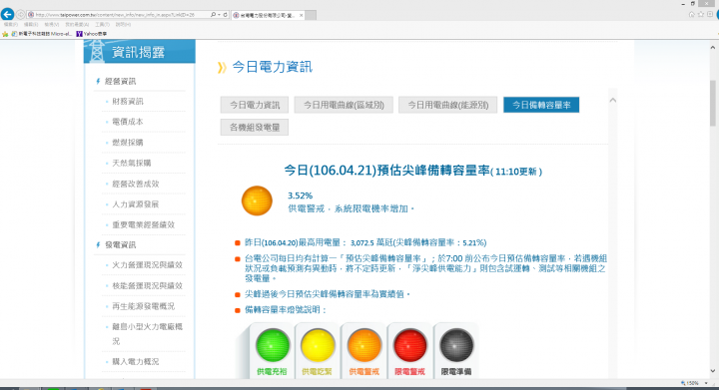Click the yellow 供電吃緊 light

318,345
